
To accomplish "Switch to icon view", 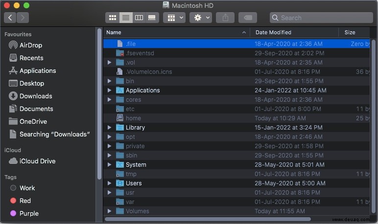I will (113, 18).
